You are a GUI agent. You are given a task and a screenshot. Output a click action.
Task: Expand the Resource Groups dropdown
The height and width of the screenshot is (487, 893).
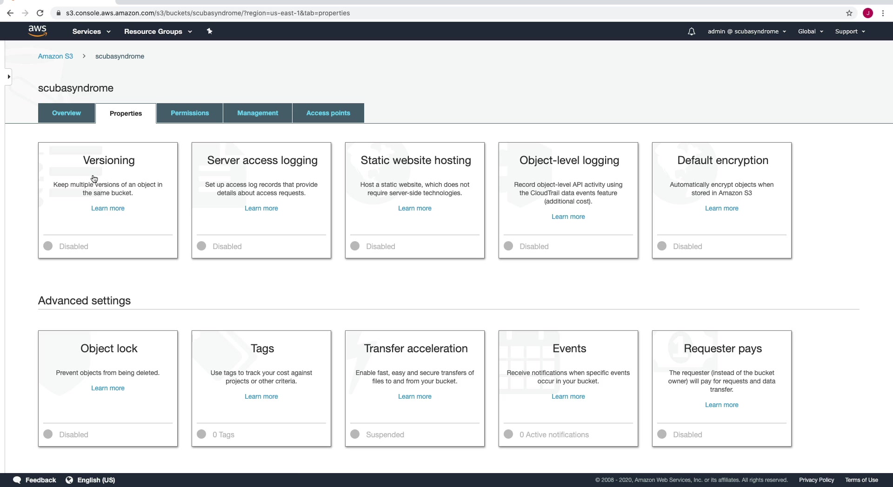pos(158,32)
